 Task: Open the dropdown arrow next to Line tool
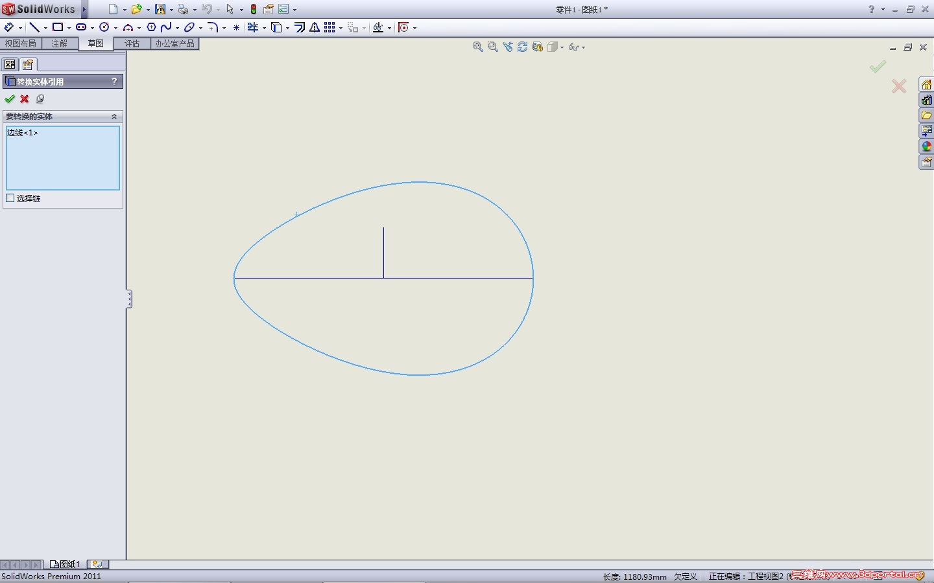point(45,28)
